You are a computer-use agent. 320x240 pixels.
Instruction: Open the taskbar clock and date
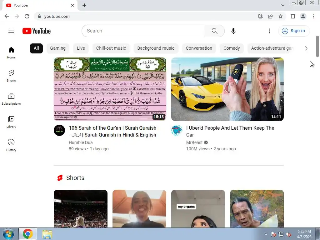click(304, 234)
